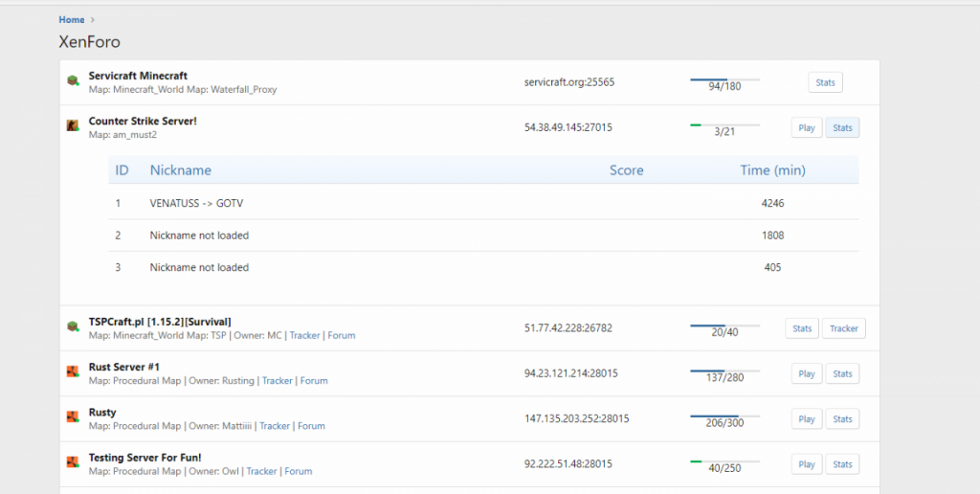The image size is (980, 494).
Task: Play Testing Server For Fun
Action: [807, 464]
